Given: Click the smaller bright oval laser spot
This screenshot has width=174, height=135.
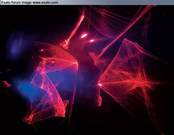Looking at the screenshot, I should [92, 41].
